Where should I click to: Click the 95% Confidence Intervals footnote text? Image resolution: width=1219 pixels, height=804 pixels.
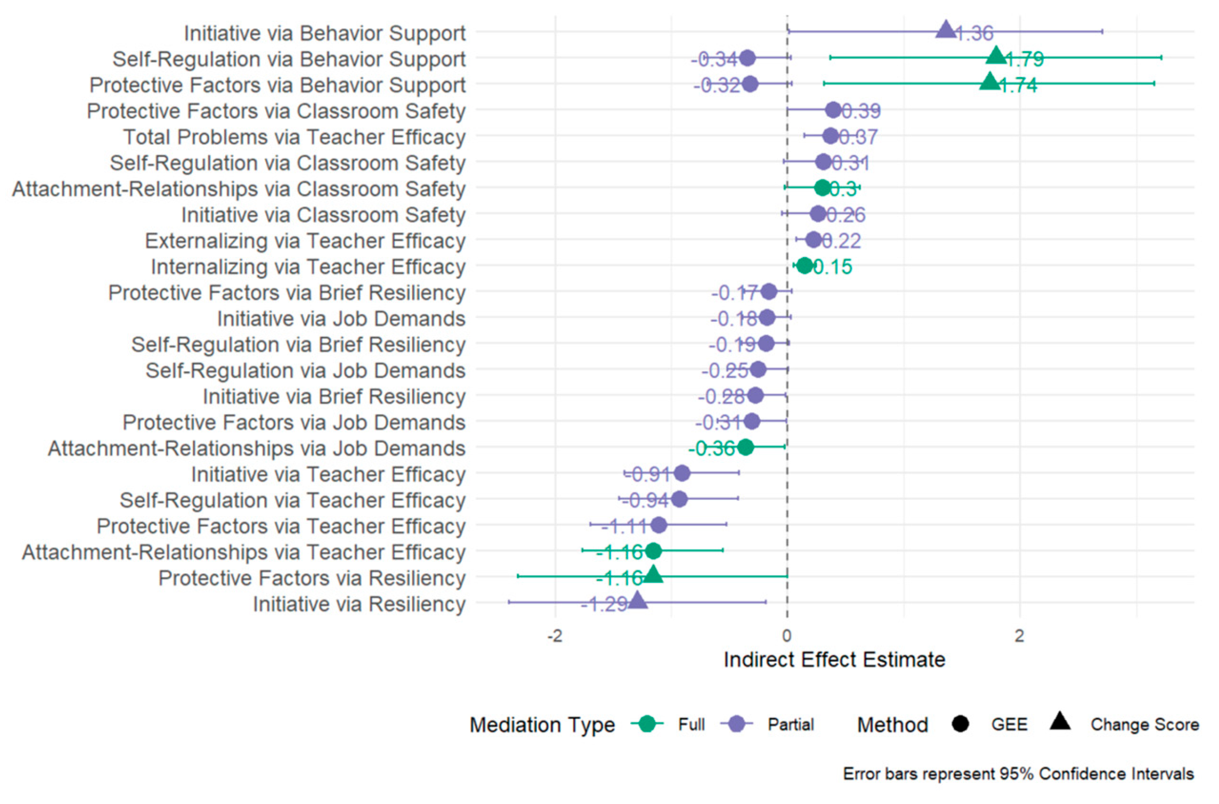tap(1018, 774)
